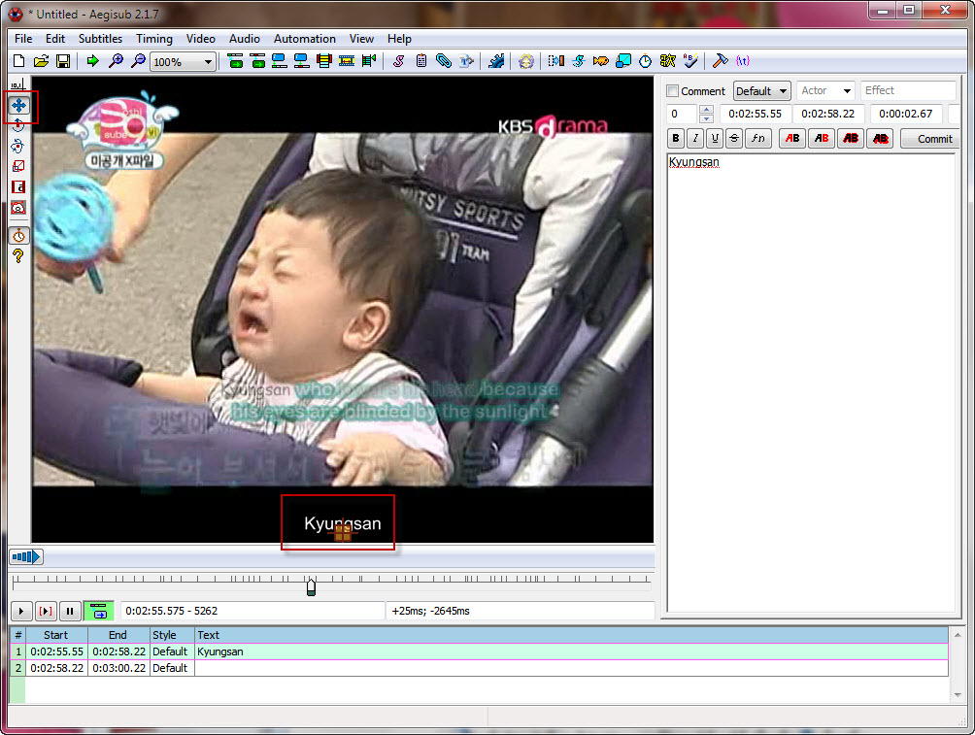Open the Actor dropdown
The height and width of the screenshot is (735, 975).
pos(825,91)
